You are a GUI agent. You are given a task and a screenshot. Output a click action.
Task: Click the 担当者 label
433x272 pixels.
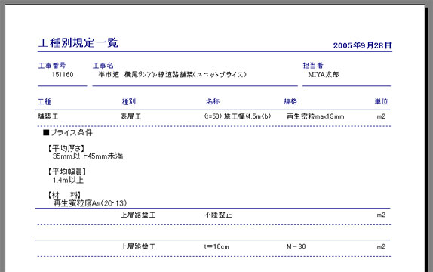(x=313, y=66)
